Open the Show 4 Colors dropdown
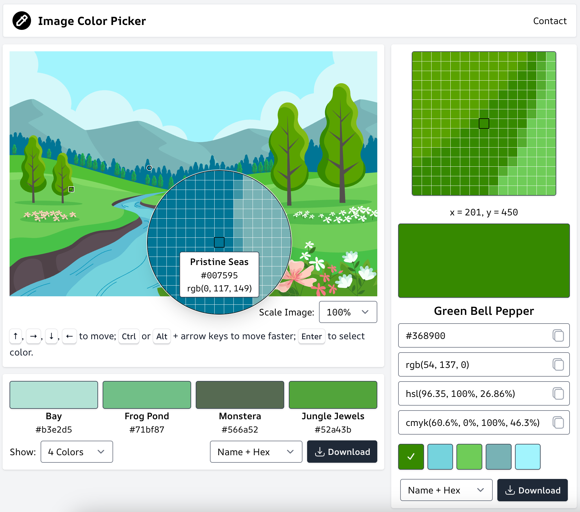The image size is (580, 512). (76, 452)
